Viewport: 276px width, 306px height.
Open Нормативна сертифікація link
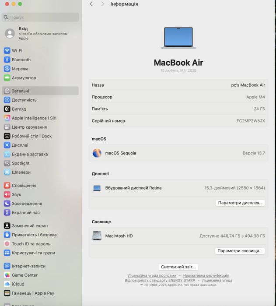pos(206,275)
